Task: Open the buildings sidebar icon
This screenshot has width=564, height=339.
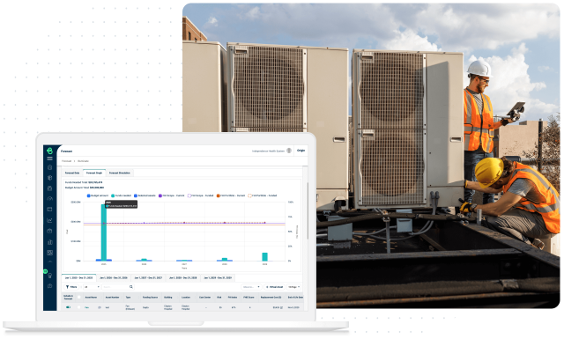Action: tap(49, 242)
